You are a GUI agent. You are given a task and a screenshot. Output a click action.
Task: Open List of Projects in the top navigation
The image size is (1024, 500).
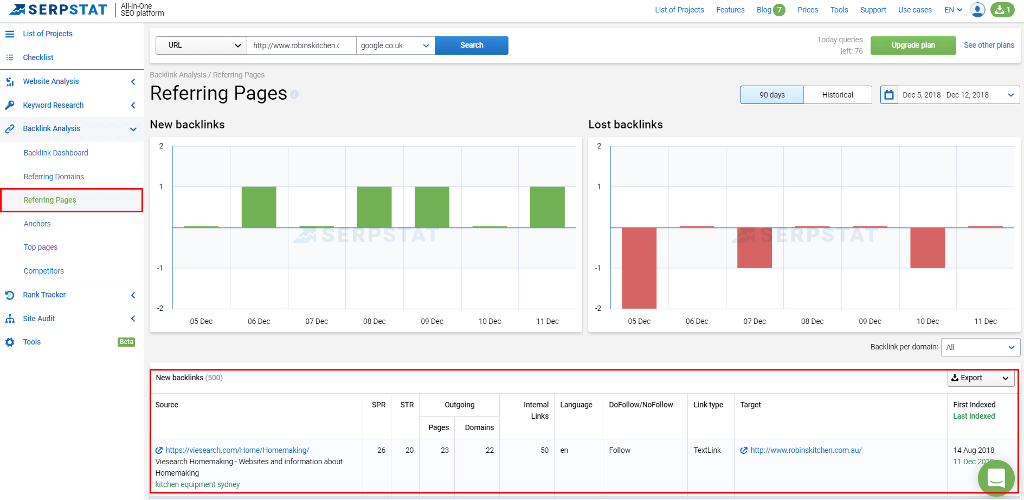679,10
